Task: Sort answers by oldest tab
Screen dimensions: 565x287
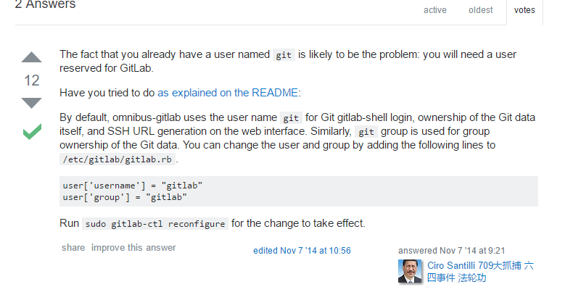Action: pos(481,10)
